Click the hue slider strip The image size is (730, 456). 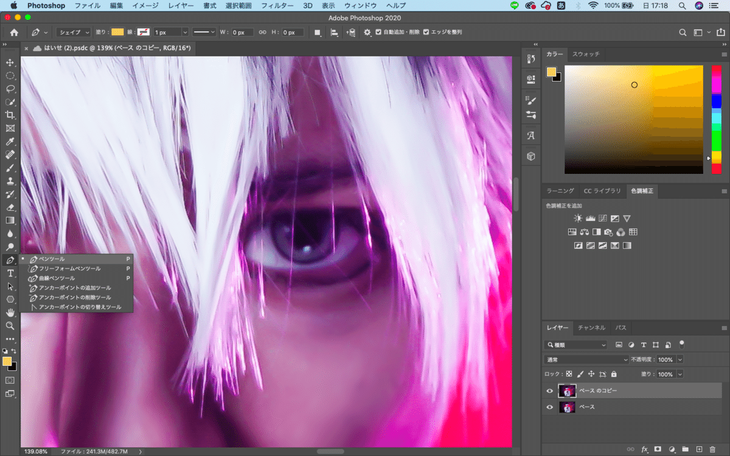coord(717,119)
